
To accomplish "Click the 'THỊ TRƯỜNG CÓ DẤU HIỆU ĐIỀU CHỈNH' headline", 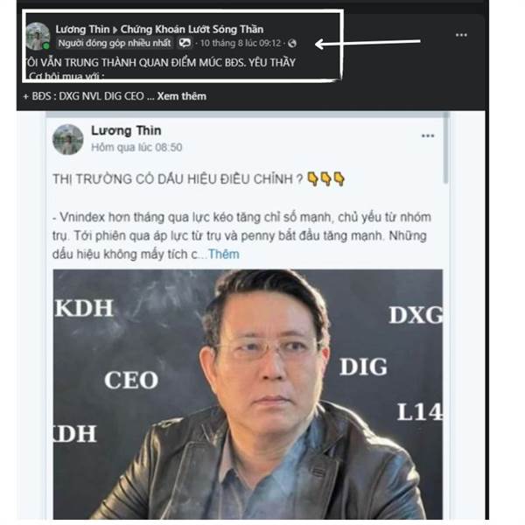I will coord(178,179).
